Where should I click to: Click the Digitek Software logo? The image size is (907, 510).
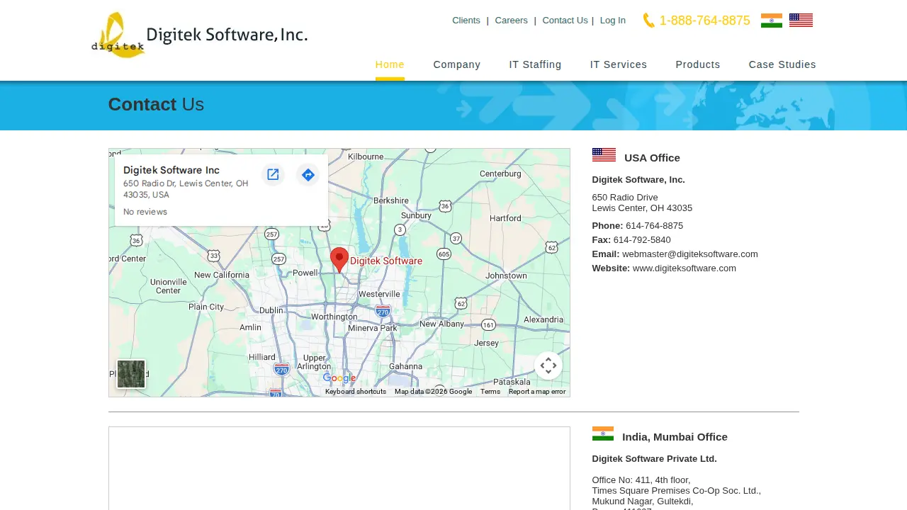pos(199,35)
